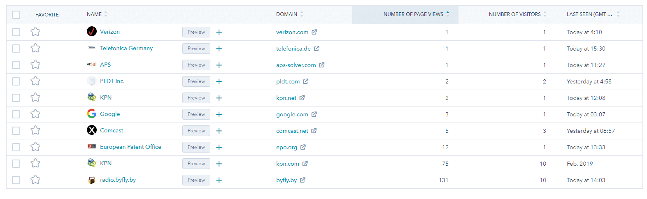
Task: Star the Telefonica Germany row
Action: (35, 48)
